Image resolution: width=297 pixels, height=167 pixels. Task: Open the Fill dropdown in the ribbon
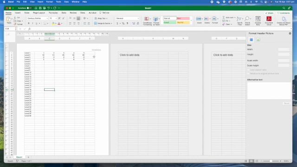(229, 21)
